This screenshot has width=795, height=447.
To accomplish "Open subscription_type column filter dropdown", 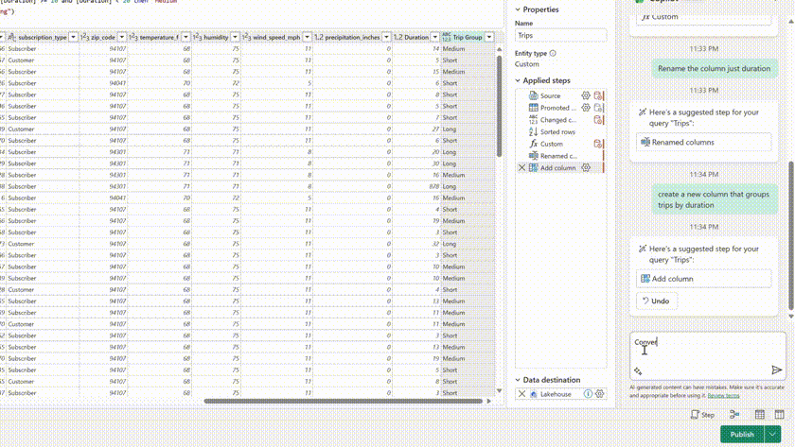I will pos(73,37).
